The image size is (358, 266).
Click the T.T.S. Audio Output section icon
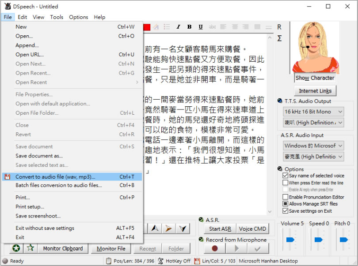(x=280, y=101)
